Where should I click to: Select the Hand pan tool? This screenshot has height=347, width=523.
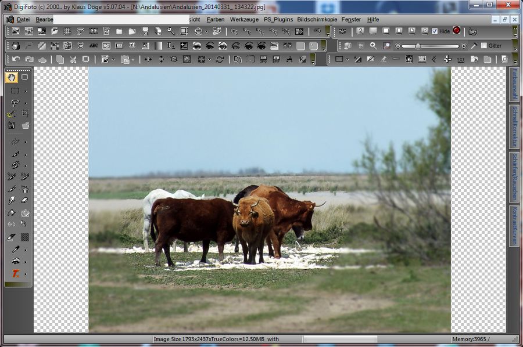[12, 77]
